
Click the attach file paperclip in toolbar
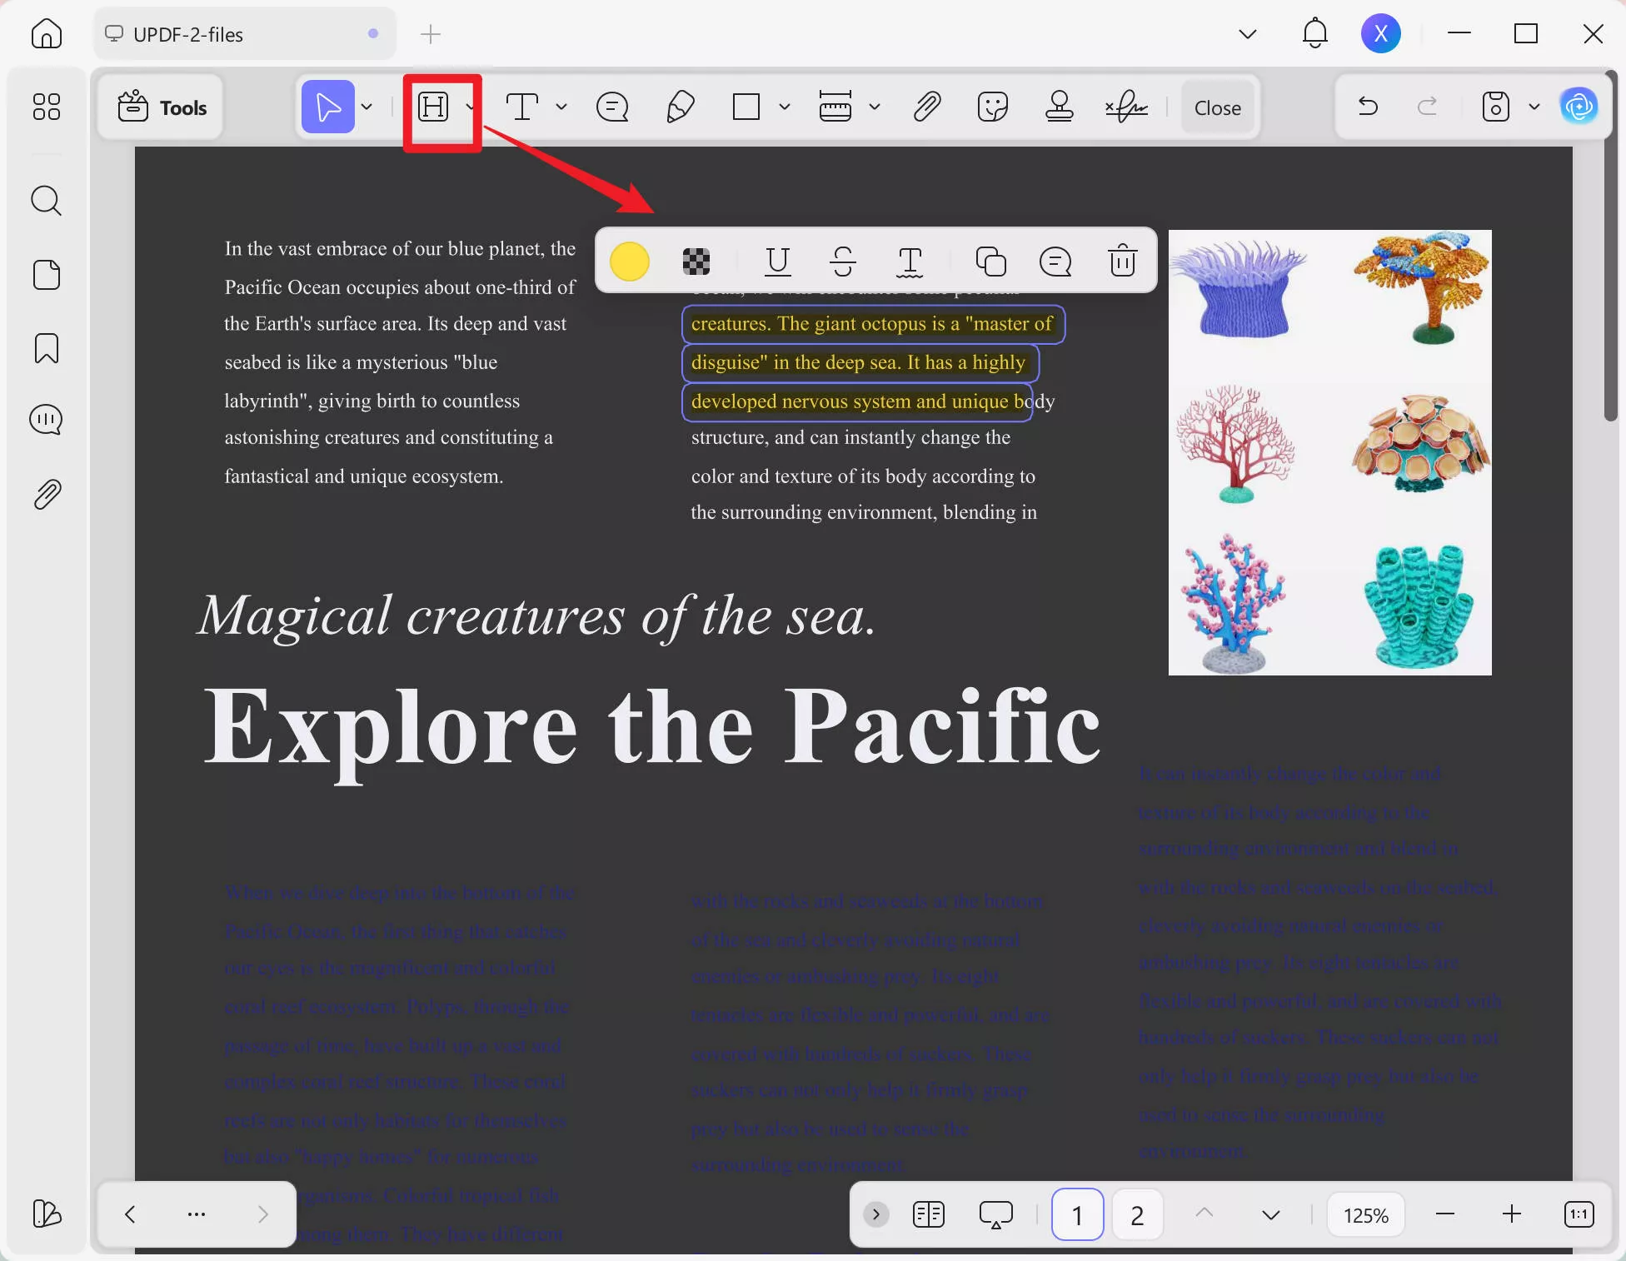click(926, 107)
